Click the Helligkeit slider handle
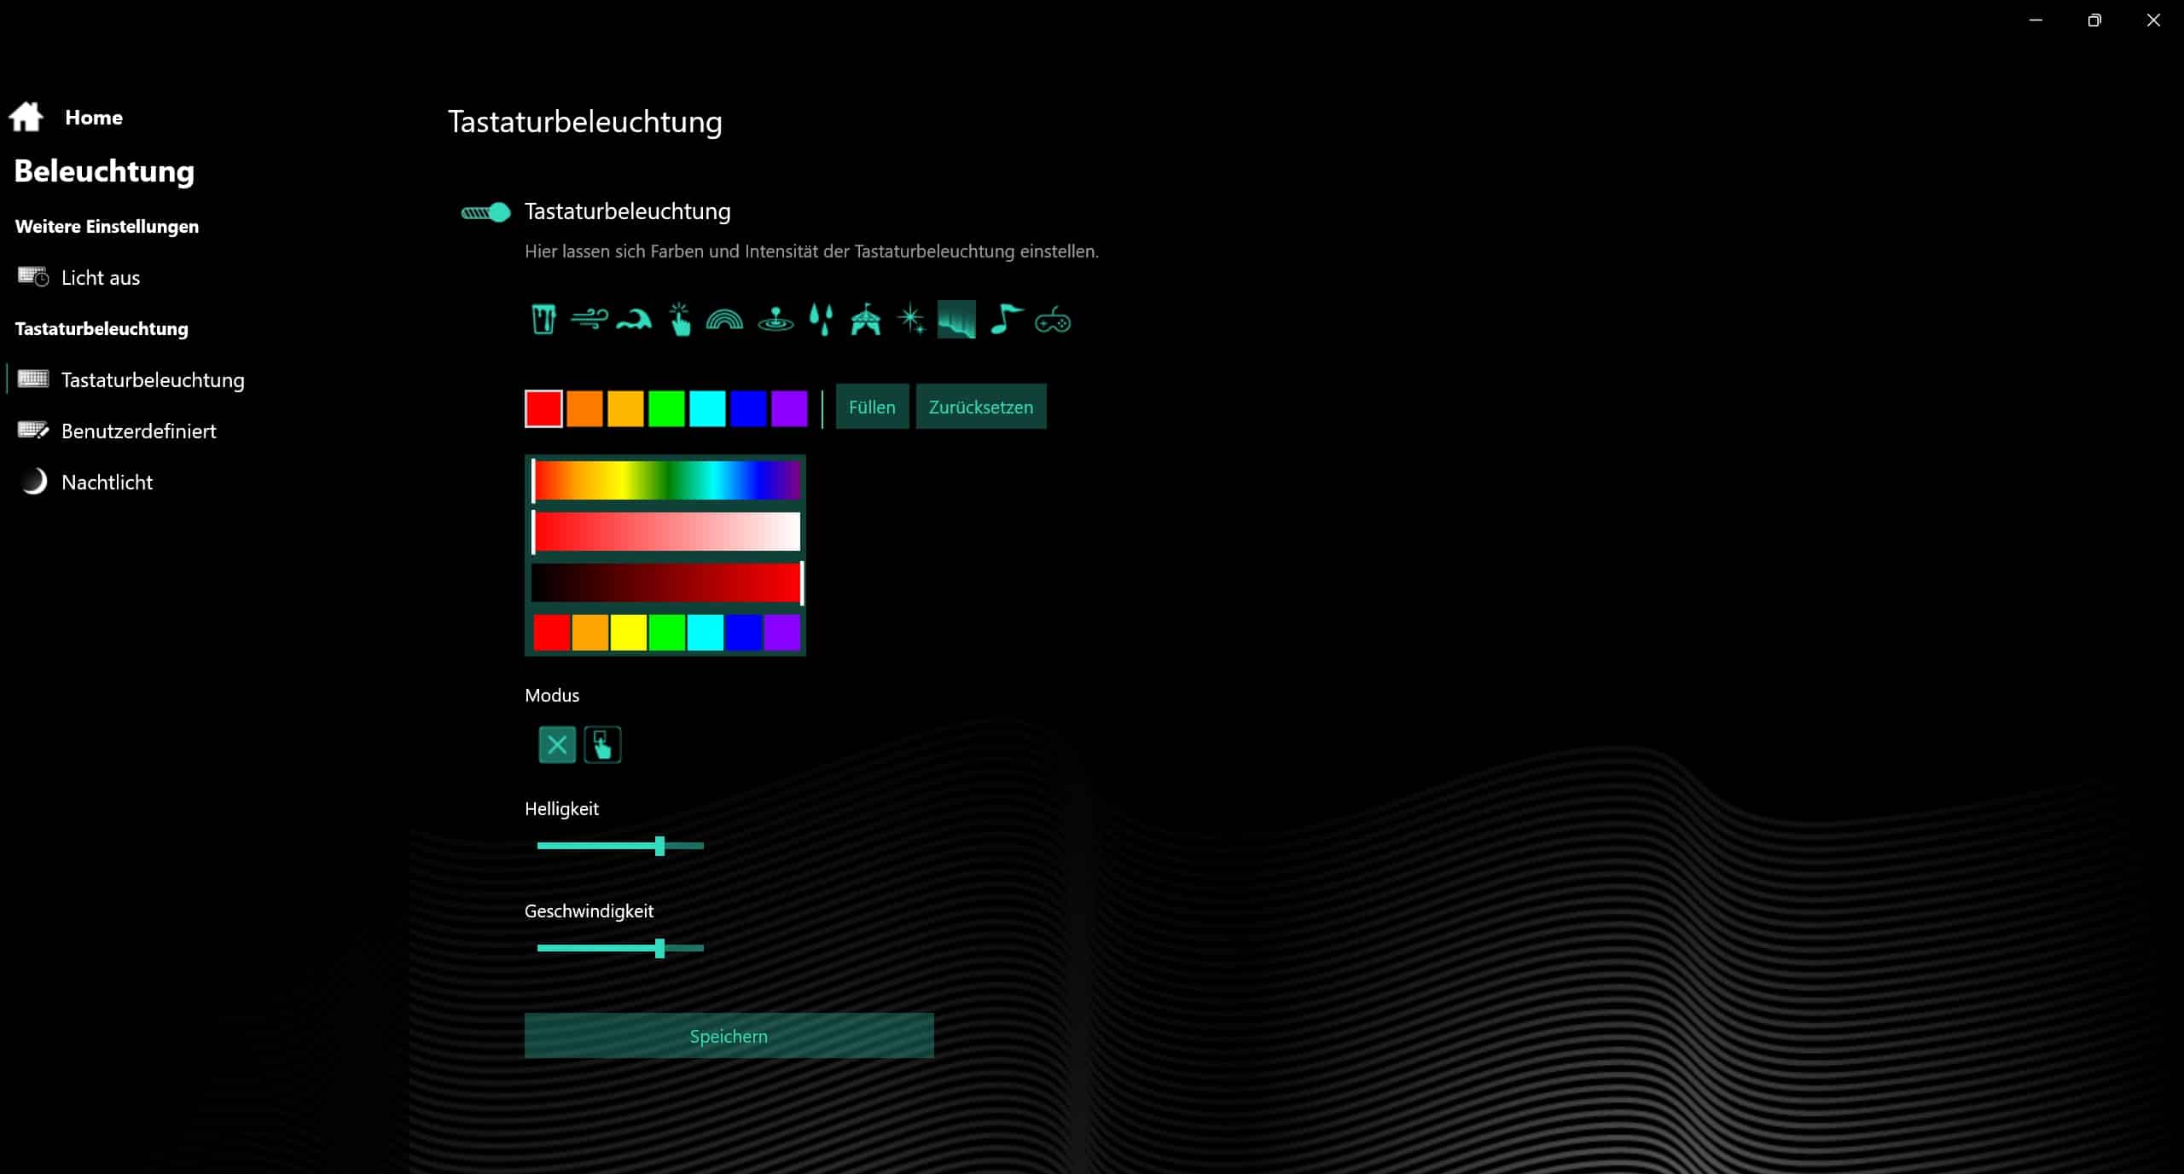Screen dimensions: 2184x1174 point(659,846)
